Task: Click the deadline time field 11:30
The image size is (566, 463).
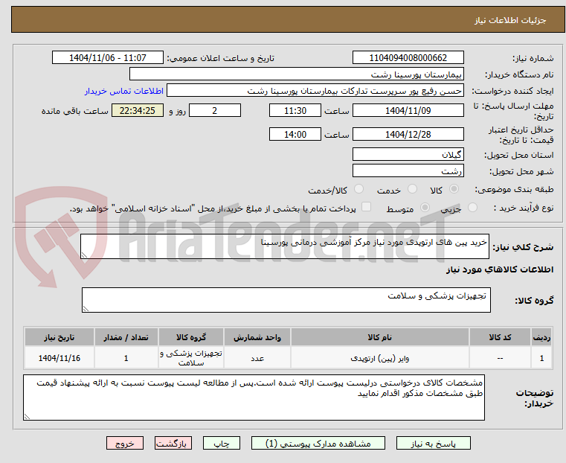Action: (x=295, y=110)
